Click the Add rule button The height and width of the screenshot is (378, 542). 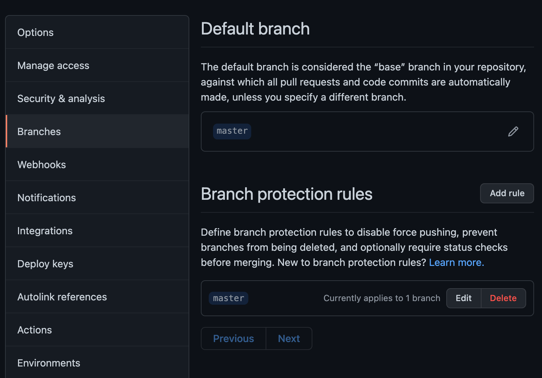click(x=507, y=193)
